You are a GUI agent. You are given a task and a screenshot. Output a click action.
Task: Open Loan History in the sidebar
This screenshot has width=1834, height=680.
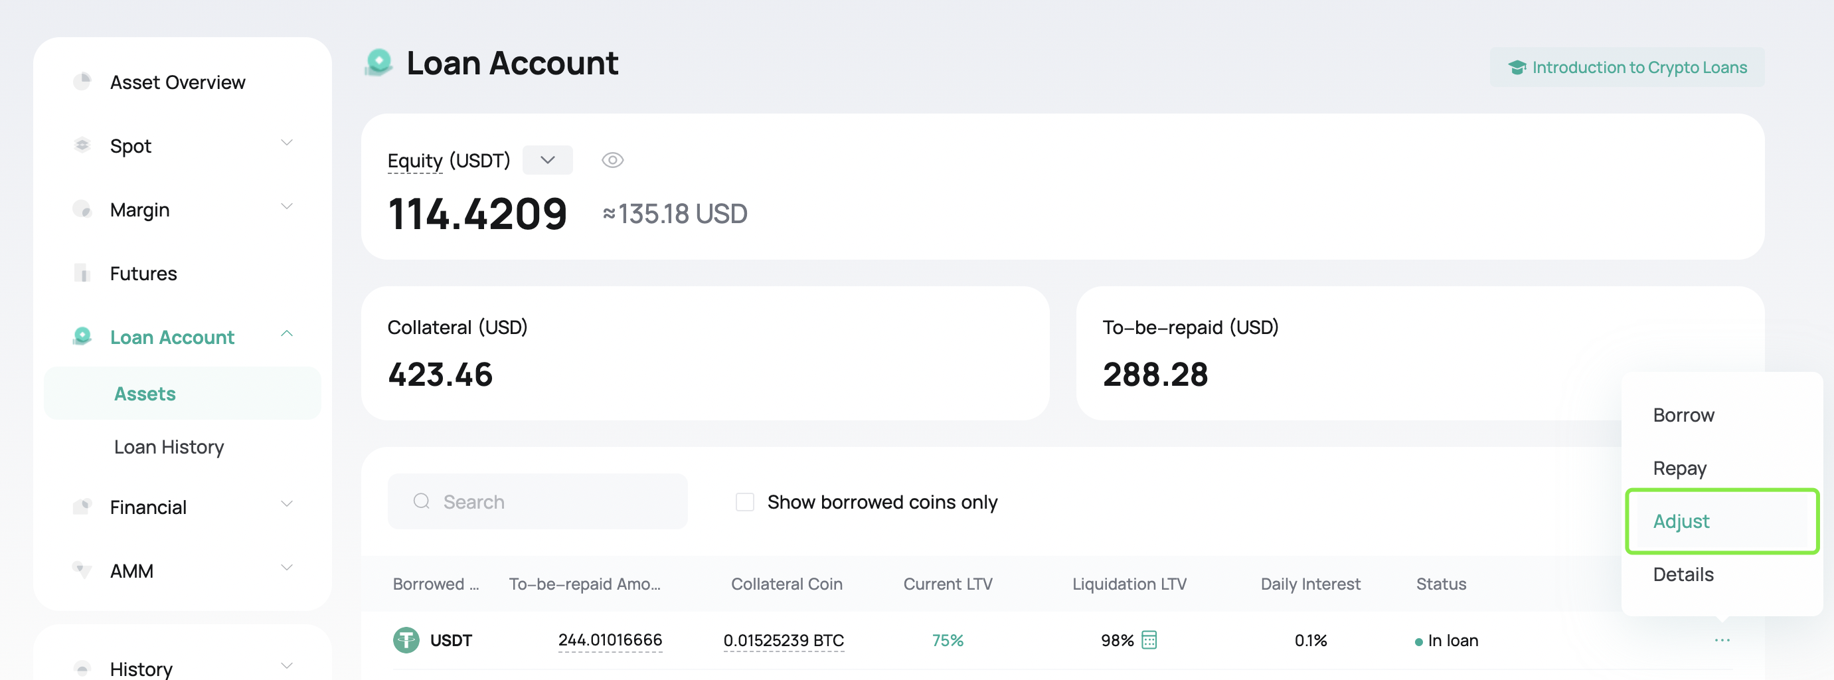169,446
